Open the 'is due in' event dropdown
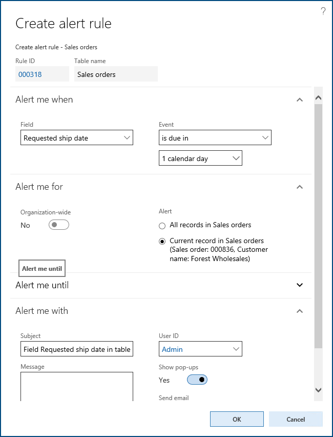The image size is (333, 437). [x=215, y=137]
